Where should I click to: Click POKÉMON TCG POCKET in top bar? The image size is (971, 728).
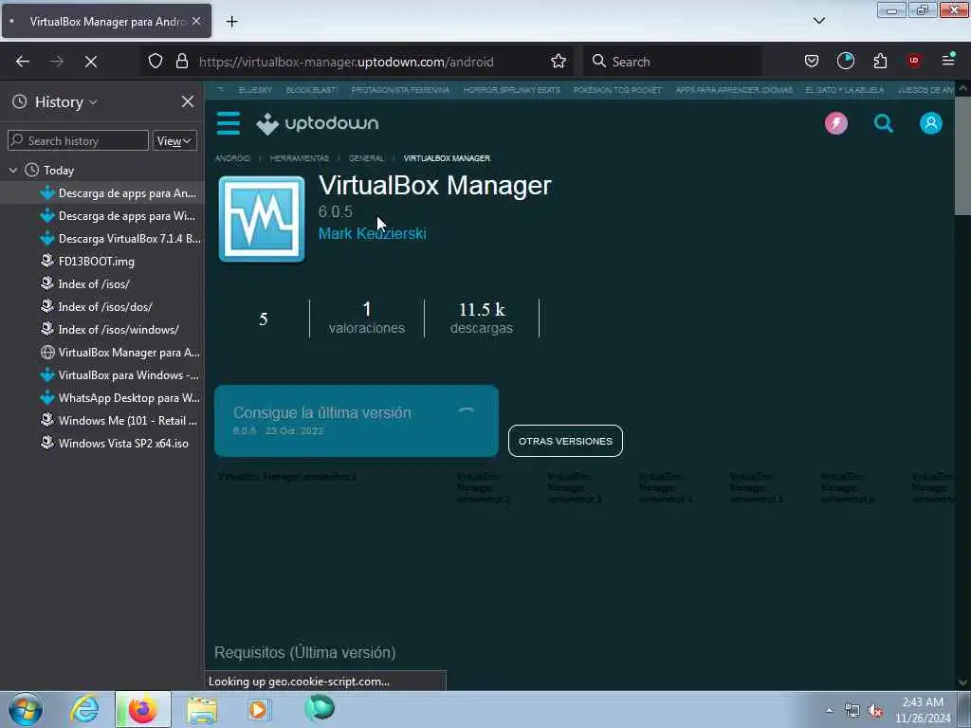pyautogui.click(x=617, y=90)
